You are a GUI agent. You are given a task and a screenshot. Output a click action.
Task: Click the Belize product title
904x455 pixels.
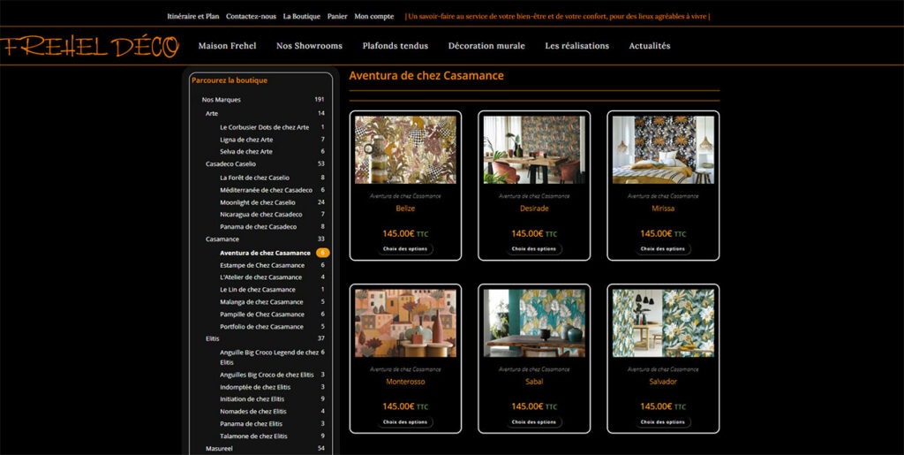[405, 209]
